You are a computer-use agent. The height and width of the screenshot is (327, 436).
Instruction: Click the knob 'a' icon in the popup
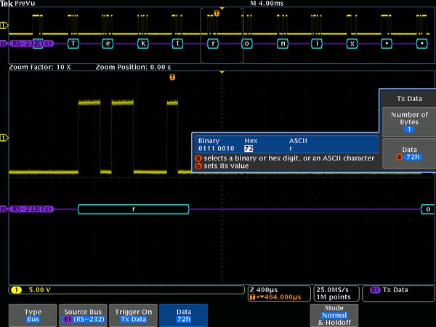[x=198, y=158]
